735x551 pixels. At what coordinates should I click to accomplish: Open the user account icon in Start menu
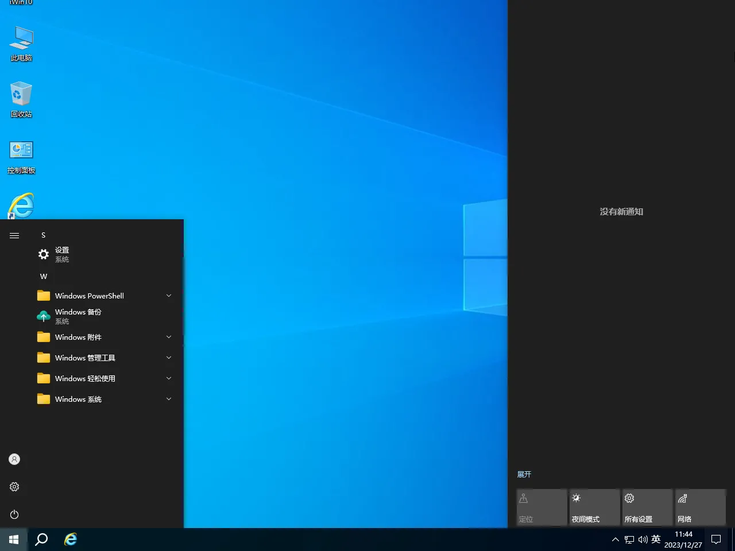coord(14,459)
